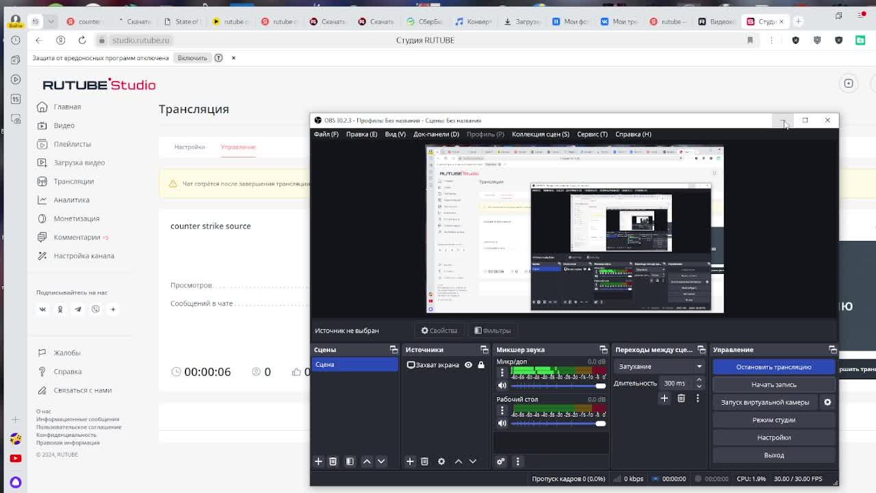The height and width of the screenshot is (493, 876).
Task: Click the OBS preview canvas
Action: point(574,229)
